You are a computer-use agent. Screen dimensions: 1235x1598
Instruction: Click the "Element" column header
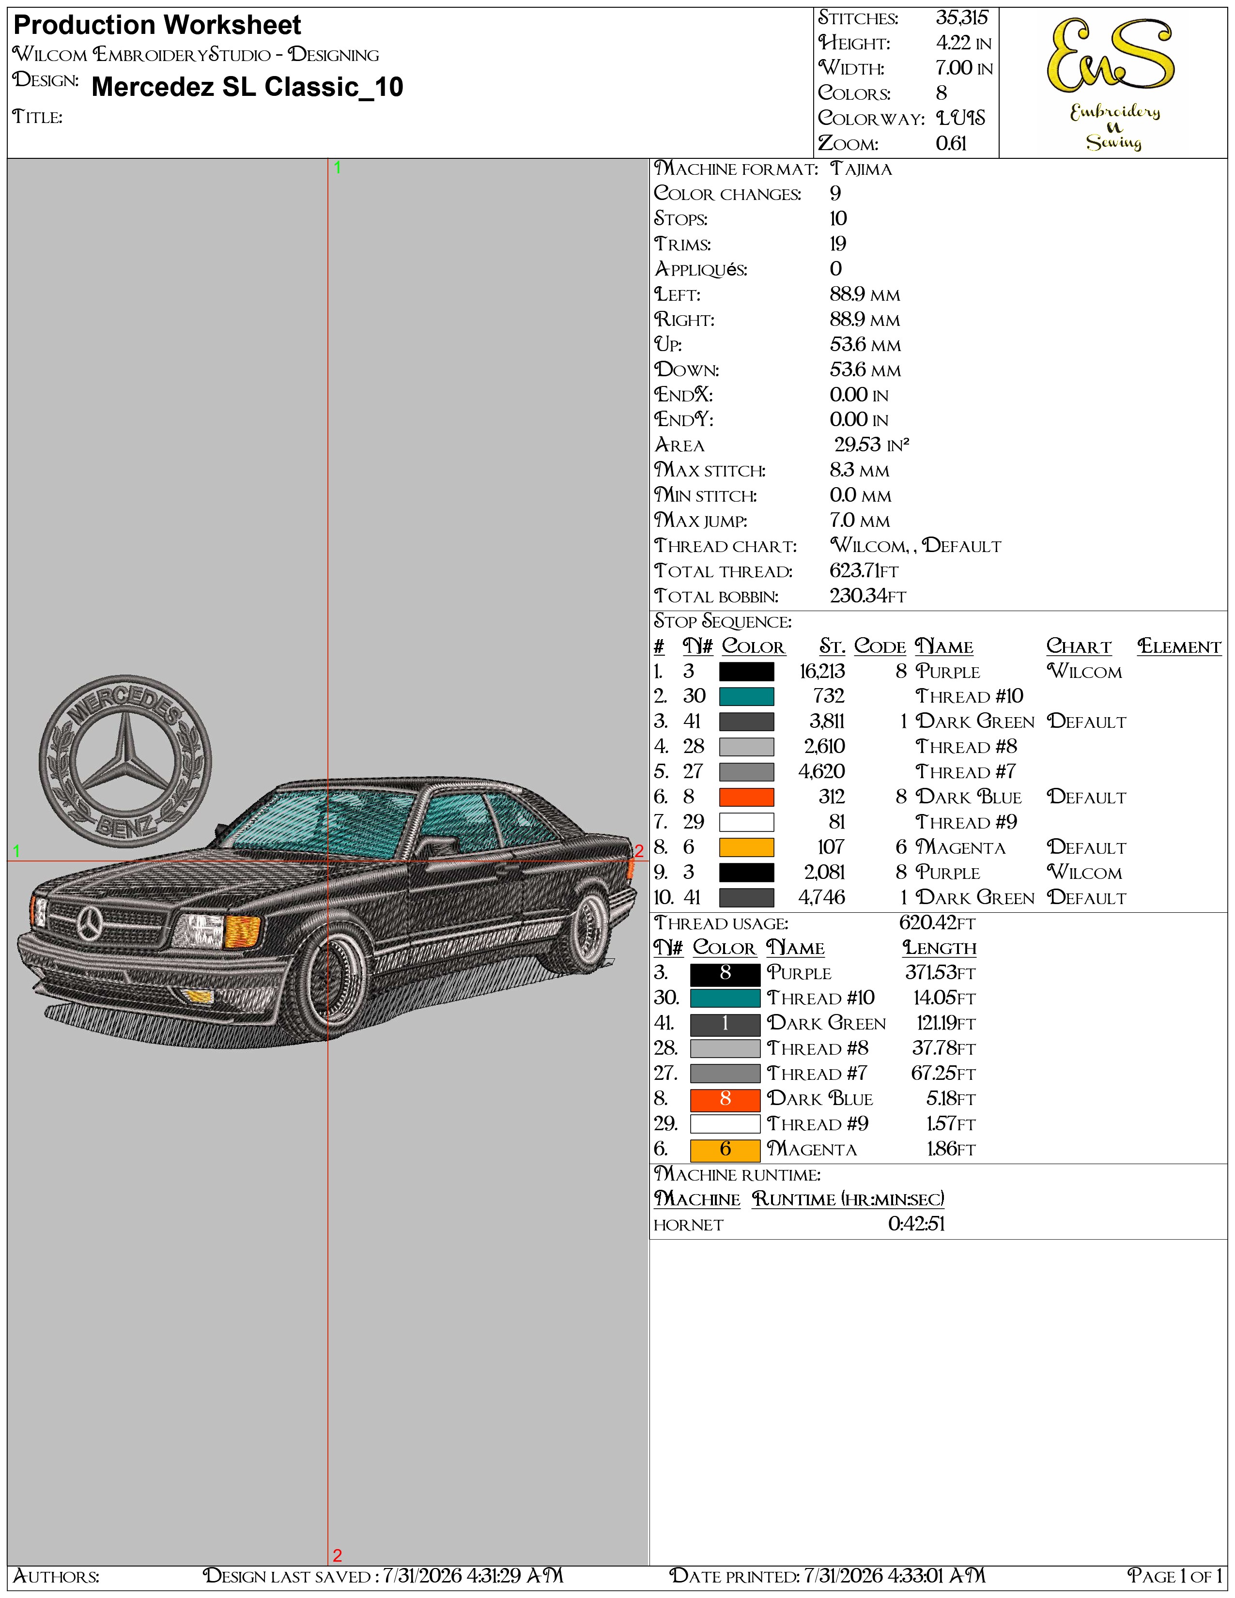click(x=1179, y=647)
